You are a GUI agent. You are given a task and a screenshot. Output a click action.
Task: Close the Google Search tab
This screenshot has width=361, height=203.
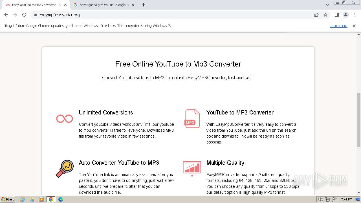point(133,5)
